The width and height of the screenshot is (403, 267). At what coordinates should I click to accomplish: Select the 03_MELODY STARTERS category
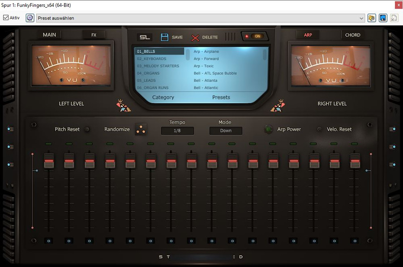(x=159, y=66)
